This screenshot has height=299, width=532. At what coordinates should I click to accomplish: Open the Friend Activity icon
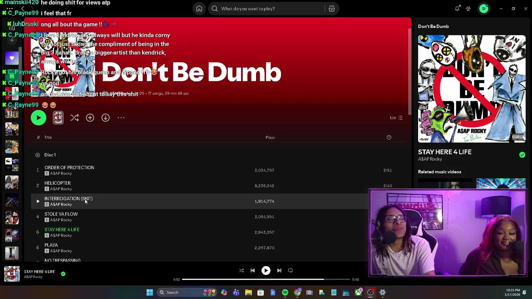tap(468, 9)
